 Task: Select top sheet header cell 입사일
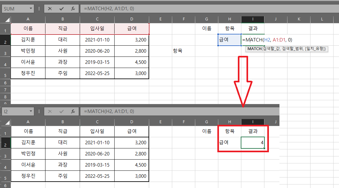(97, 29)
